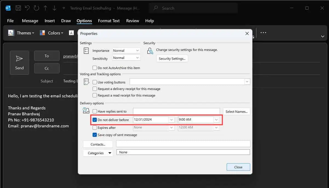This screenshot has height=188, width=329.
Task: Maximize the message window
Action: pos(307,8)
